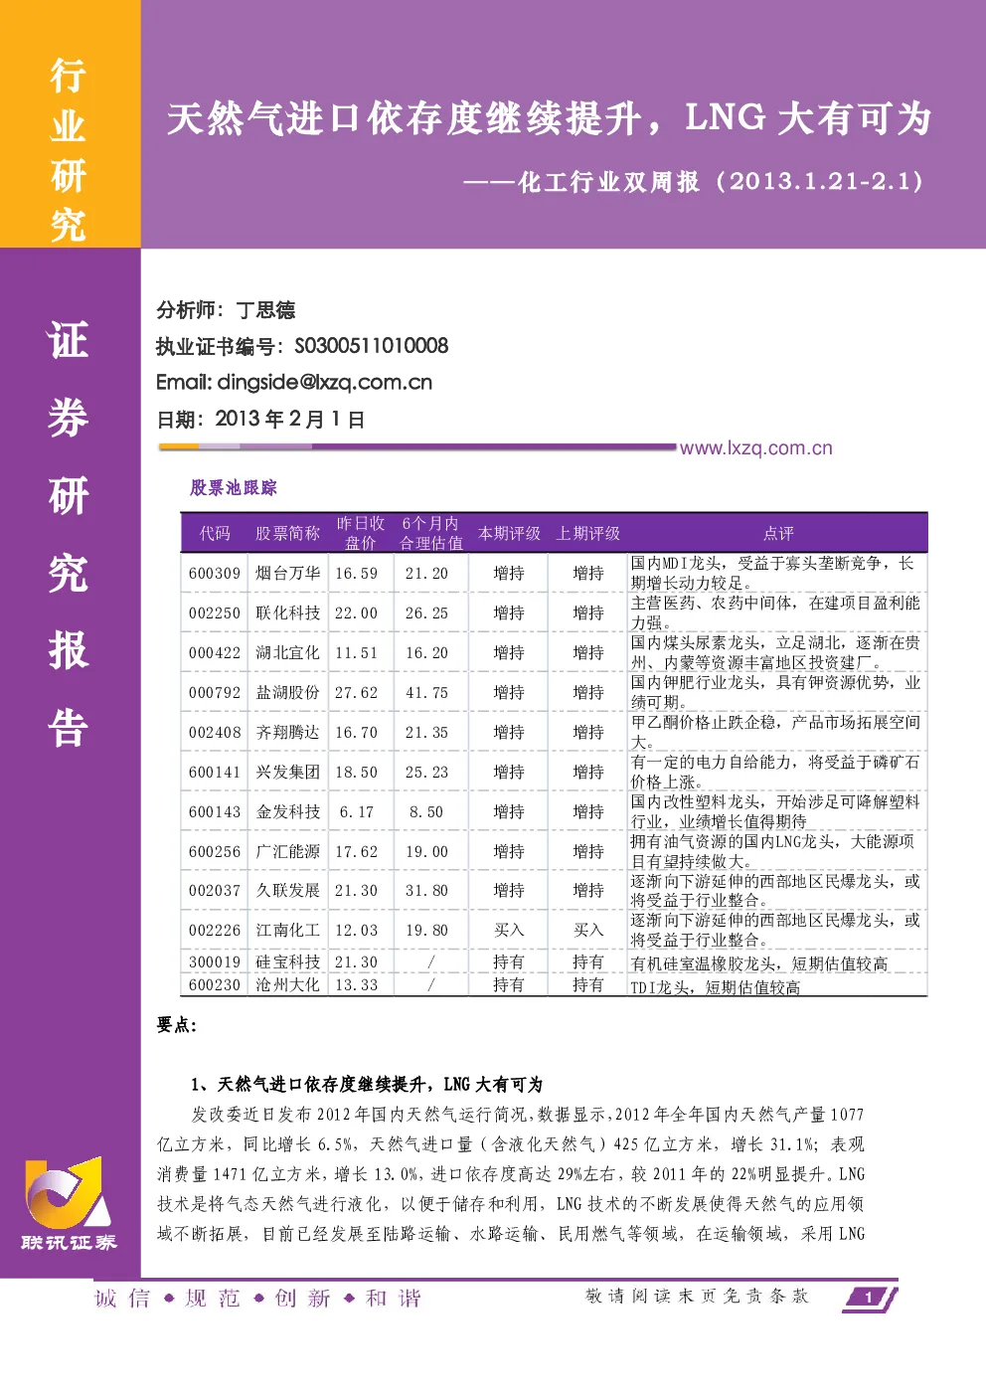The image size is (986, 1395).
Task: Select stock code 002408
Action: pos(215,732)
